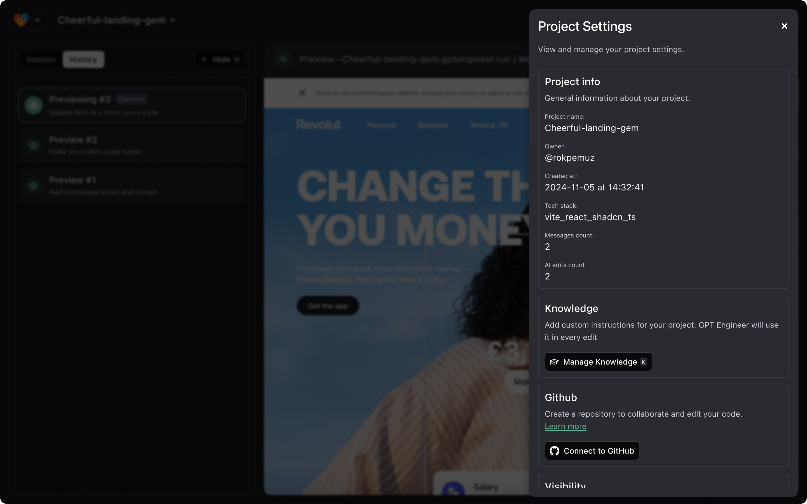Screen dimensions: 807x504
Task: Click the 'Add custom instructions for your project' description
Action: coord(662,331)
